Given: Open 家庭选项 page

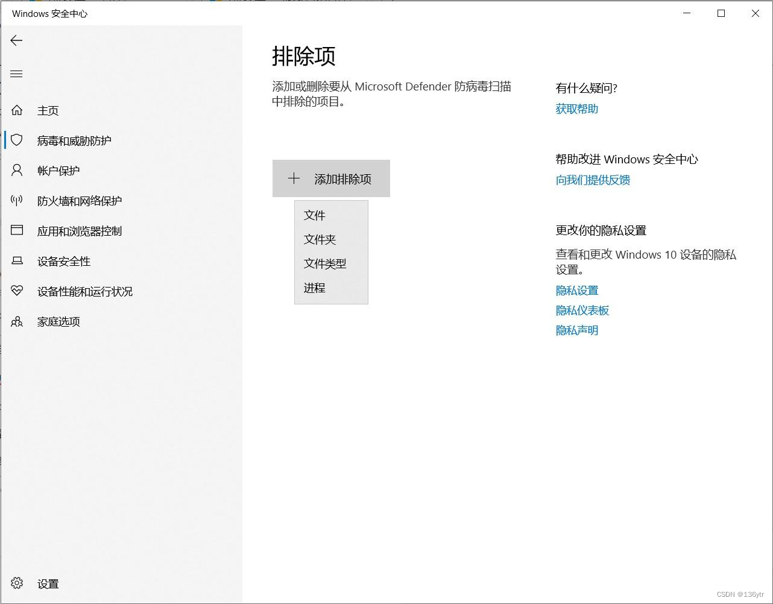Looking at the screenshot, I should click(121, 321).
